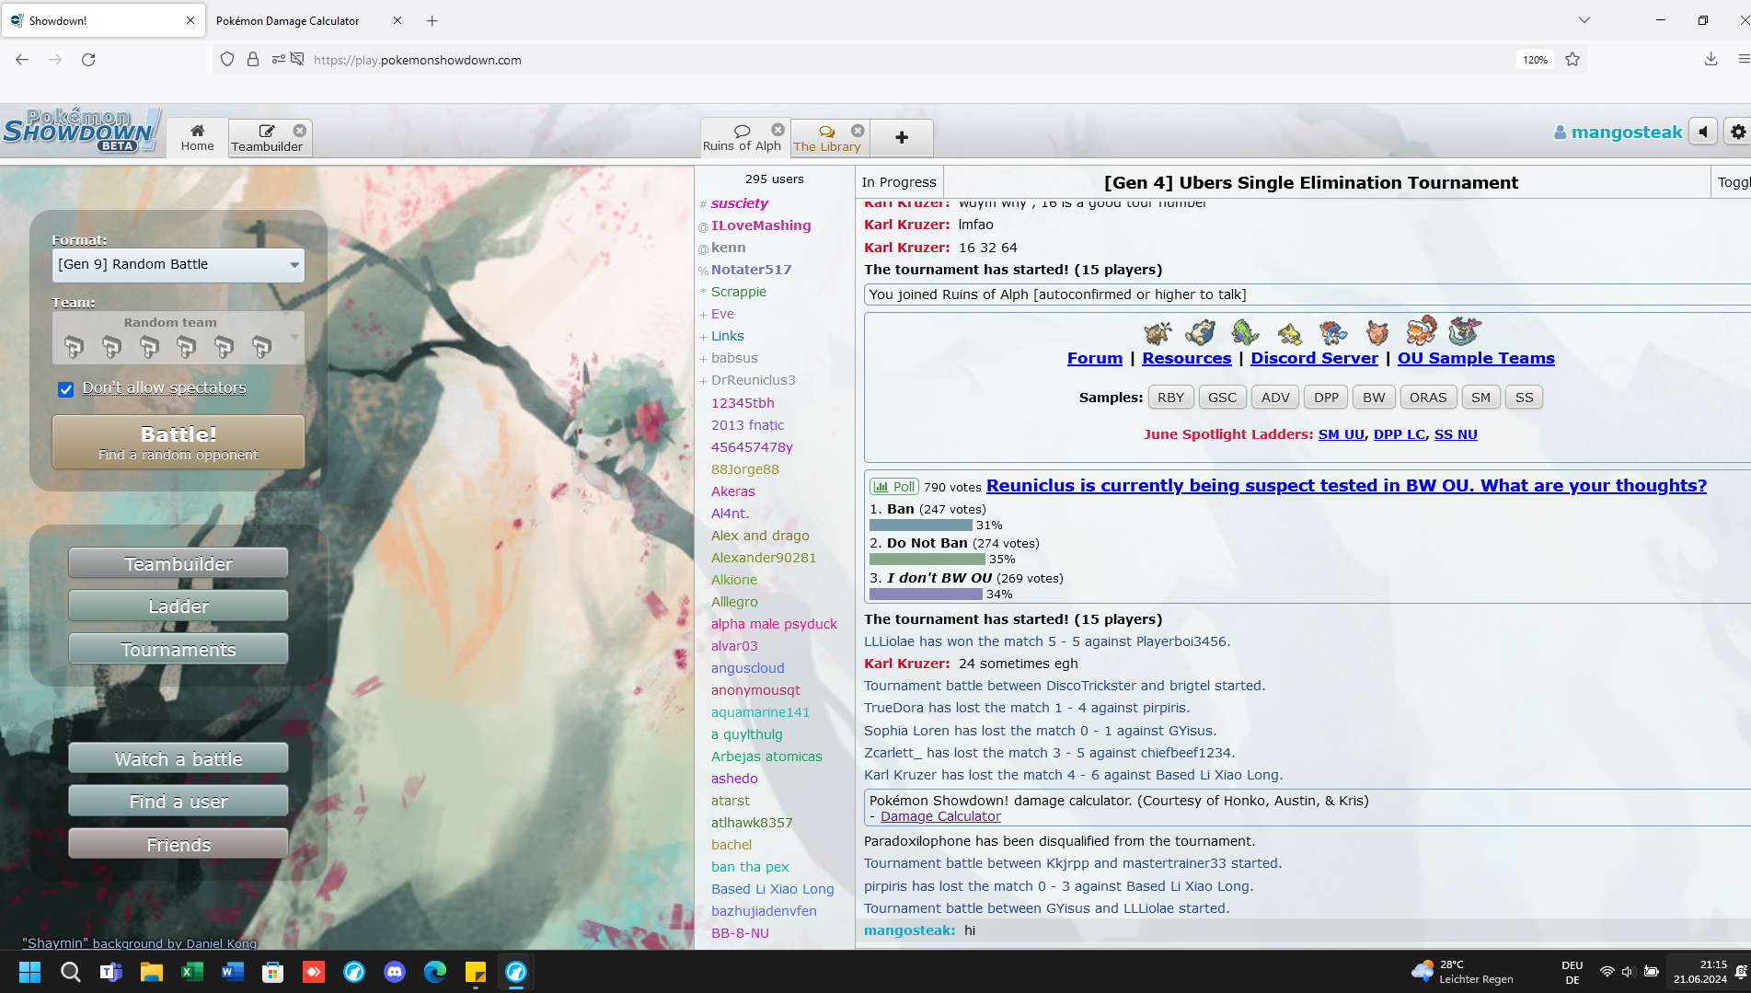Bookmark this page with the star icon
The width and height of the screenshot is (1751, 993).
1572,60
